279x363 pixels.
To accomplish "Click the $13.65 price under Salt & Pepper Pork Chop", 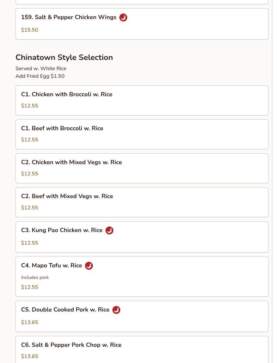I will click(x=29, y=356).
